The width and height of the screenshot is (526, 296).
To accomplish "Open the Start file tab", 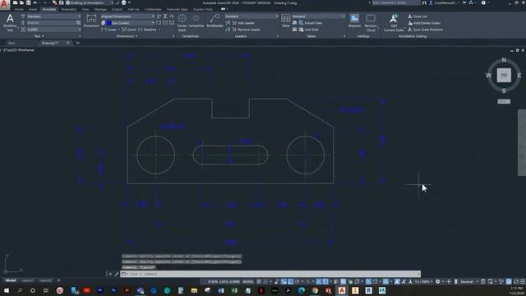I will pos(12,43).
